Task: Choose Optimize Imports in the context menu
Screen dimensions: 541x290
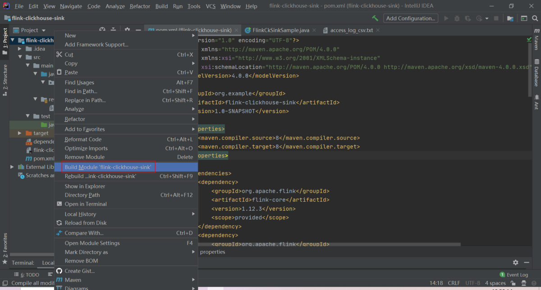Action: coord(126,148)
